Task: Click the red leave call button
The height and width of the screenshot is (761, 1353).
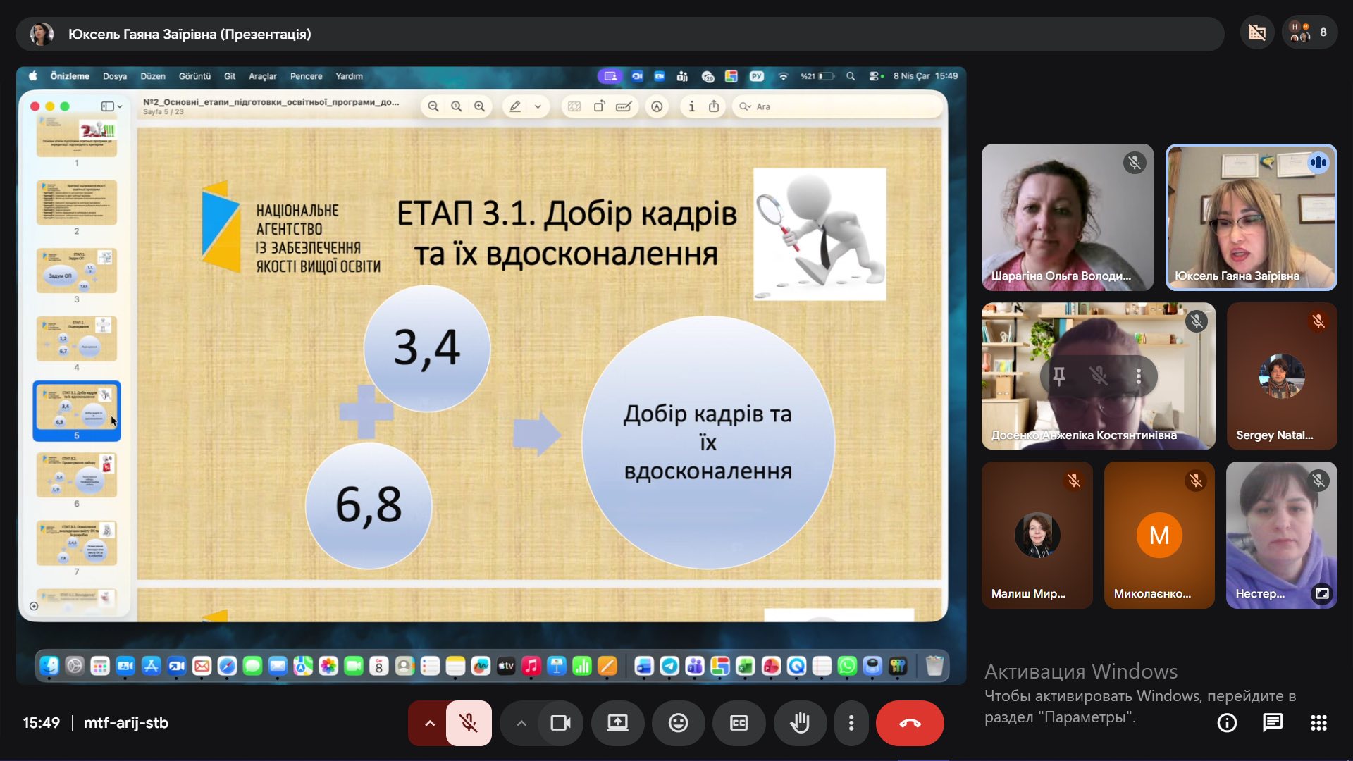Action: click(x=910, y=723)
